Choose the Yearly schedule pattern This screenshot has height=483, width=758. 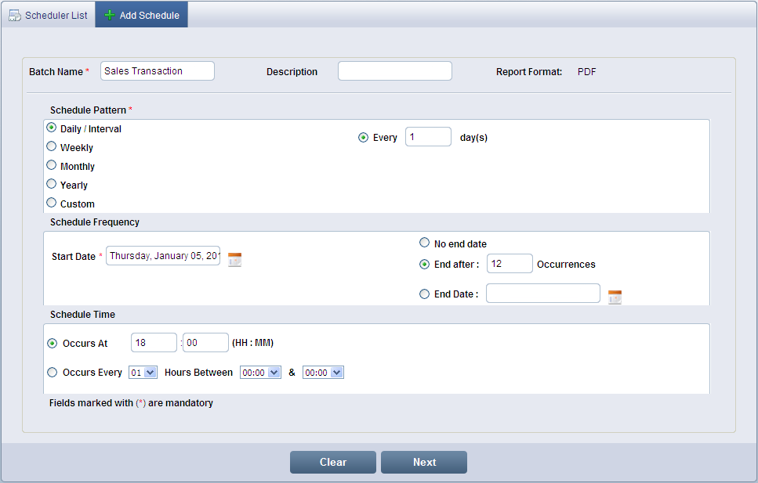tap(52, 184)
